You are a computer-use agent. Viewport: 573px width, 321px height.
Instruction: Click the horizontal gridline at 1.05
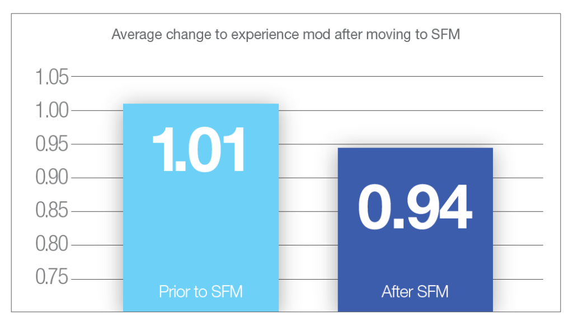pos(308,77)
